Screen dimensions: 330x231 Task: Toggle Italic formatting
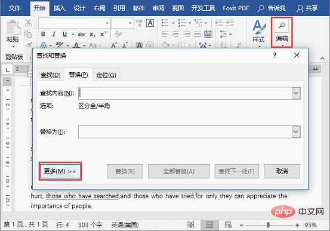pos(54,34)
